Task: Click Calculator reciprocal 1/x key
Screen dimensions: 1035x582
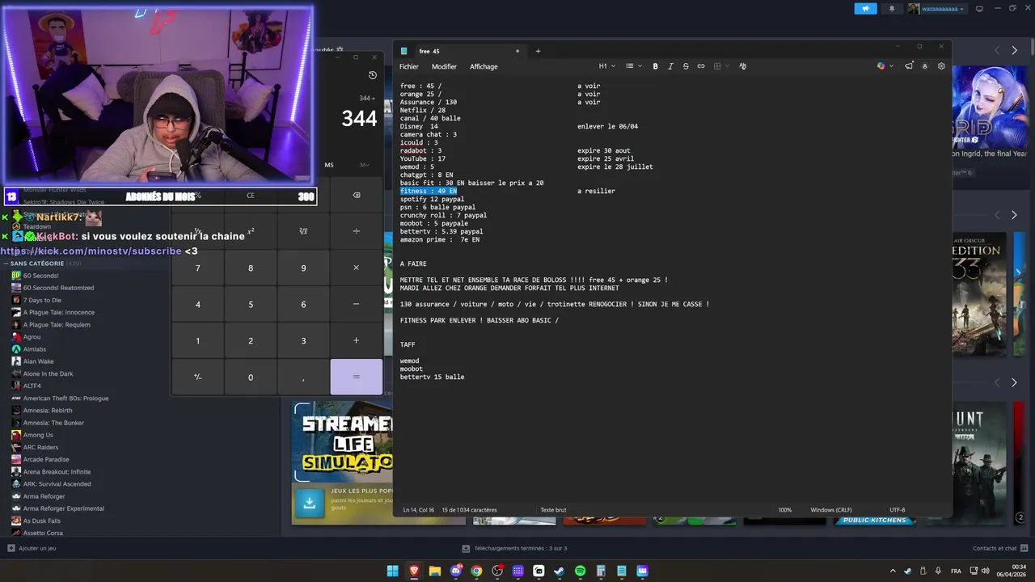Action: click(197, 231)
